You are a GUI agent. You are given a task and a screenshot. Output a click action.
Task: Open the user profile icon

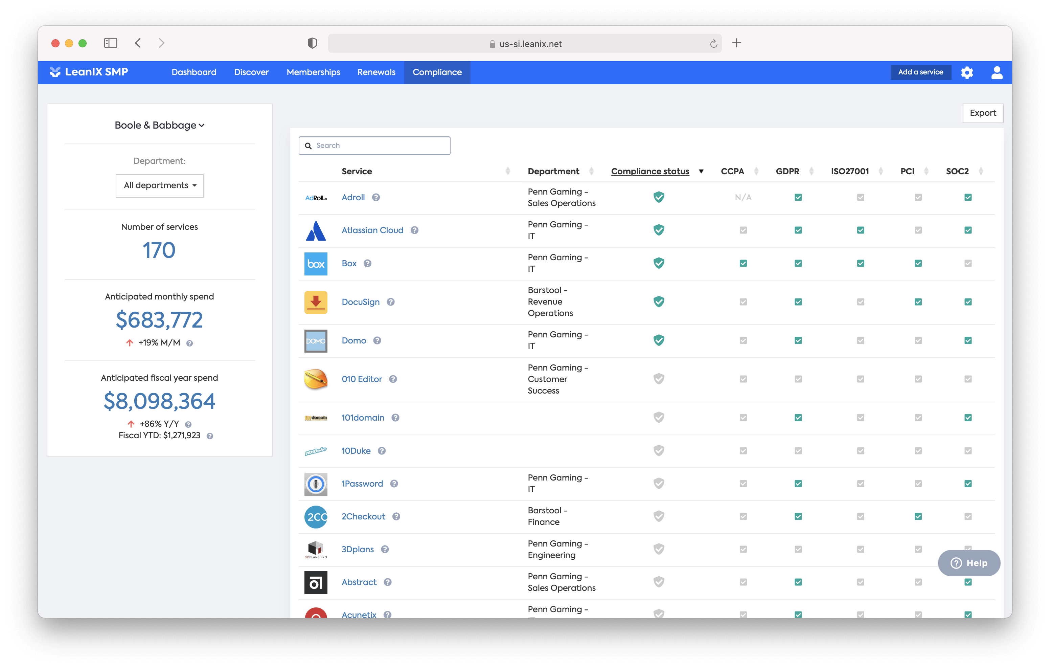996,72
